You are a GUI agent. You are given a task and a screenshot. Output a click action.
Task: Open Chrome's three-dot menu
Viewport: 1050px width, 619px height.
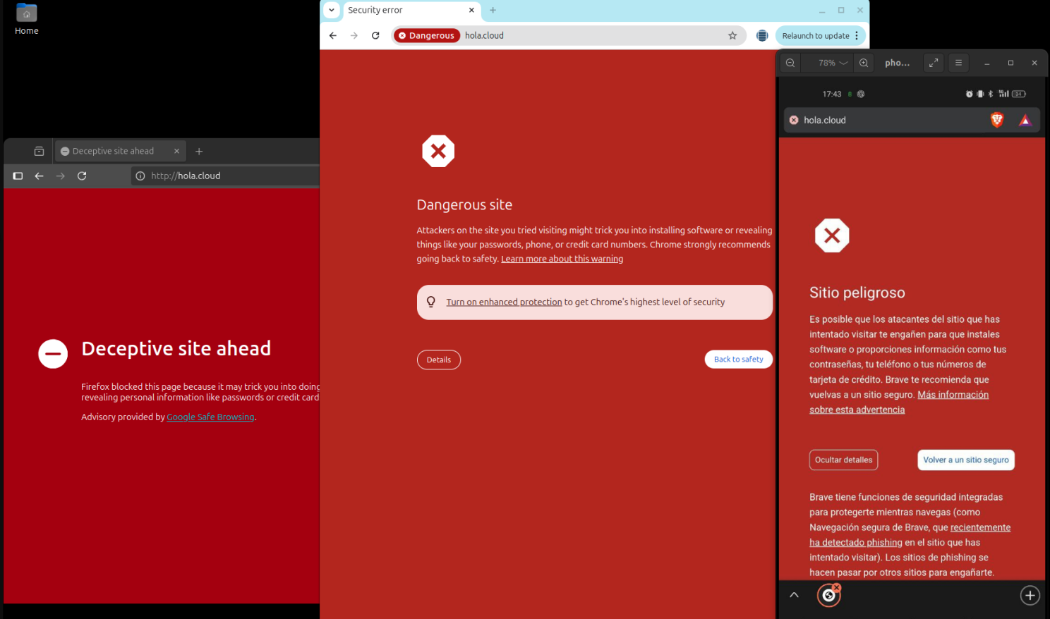(x=857, y=35)
